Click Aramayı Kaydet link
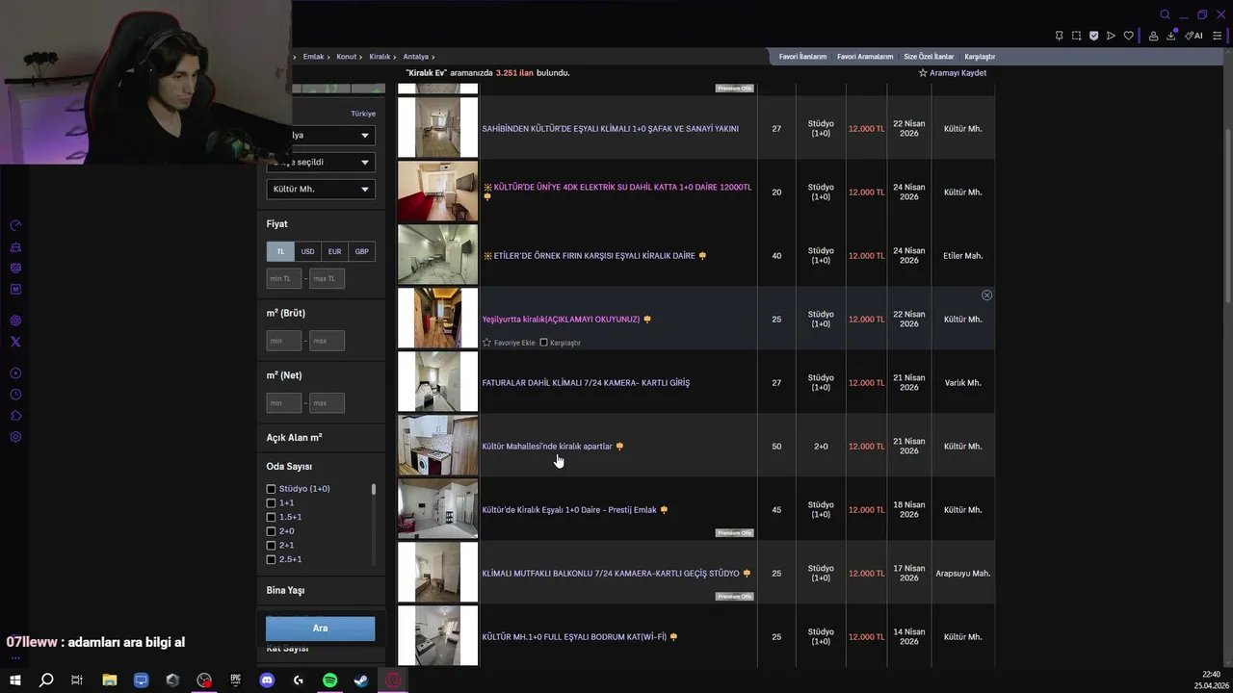 click(958, 73)
